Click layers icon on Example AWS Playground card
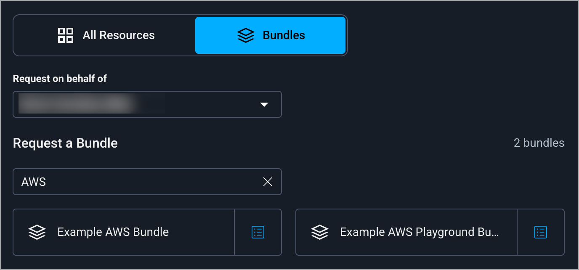 click(320, 232)
